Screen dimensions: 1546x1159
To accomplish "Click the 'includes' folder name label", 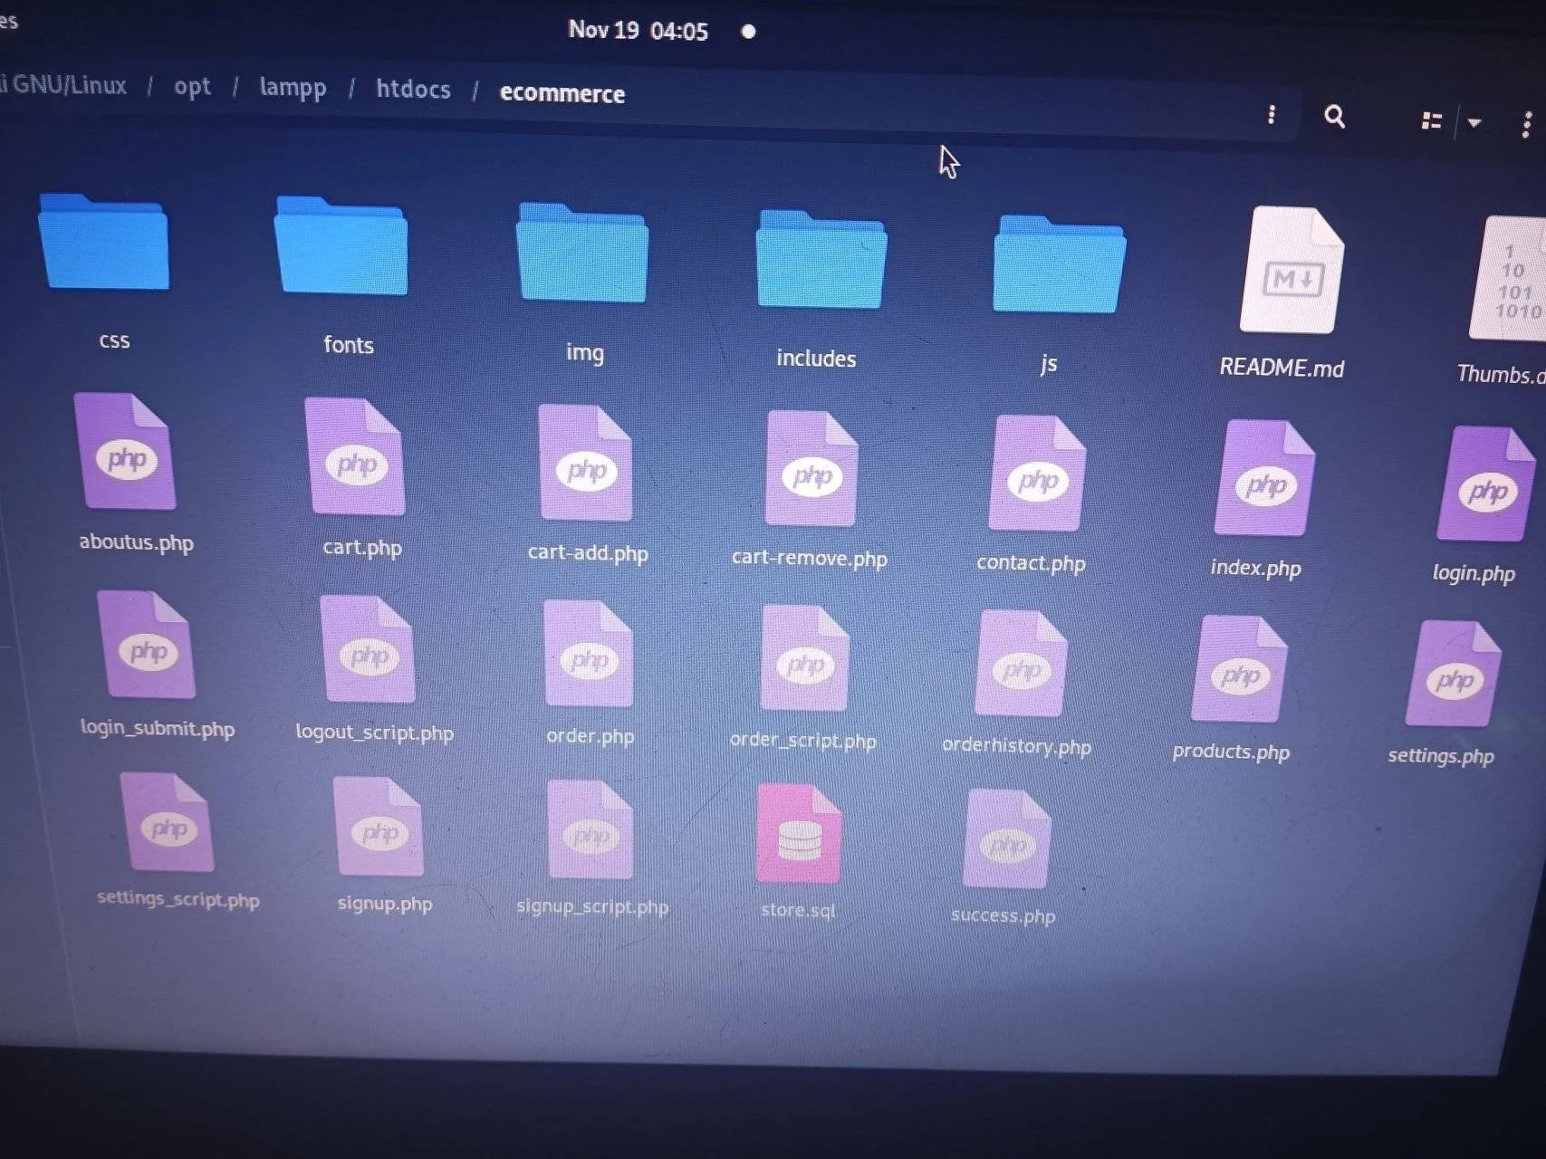I will coord(816,359).
